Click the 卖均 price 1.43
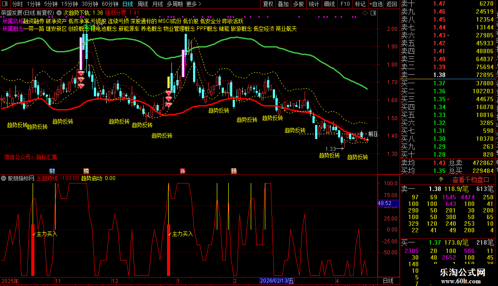The height and width of the screenshot is (286, 498). coord(439,163)
